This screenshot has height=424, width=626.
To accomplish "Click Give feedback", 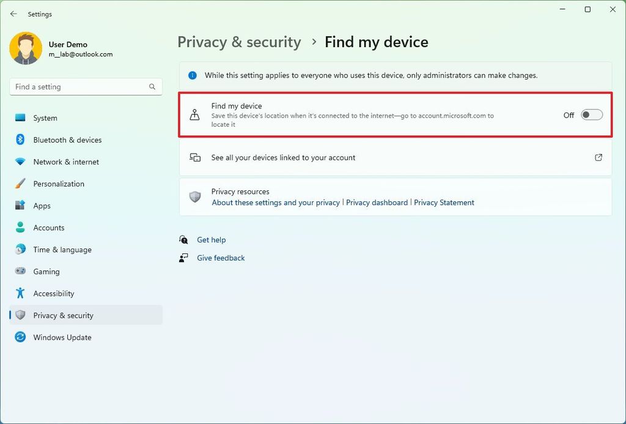I will coord(220,258).
